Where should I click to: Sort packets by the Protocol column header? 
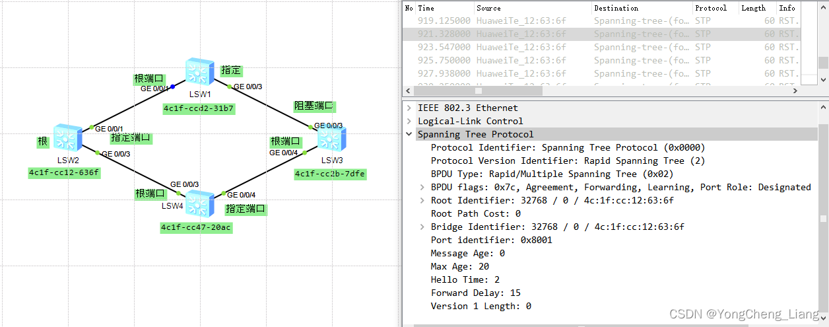[715, 8]
